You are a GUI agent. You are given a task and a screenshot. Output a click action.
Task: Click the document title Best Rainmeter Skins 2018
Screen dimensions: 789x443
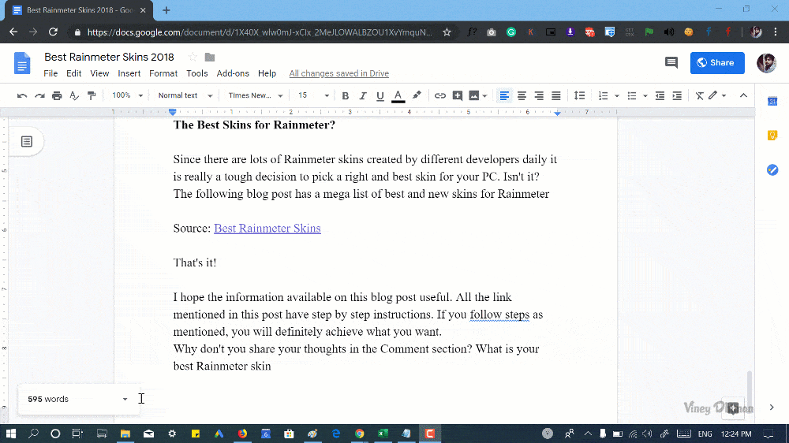coord(109,58)
